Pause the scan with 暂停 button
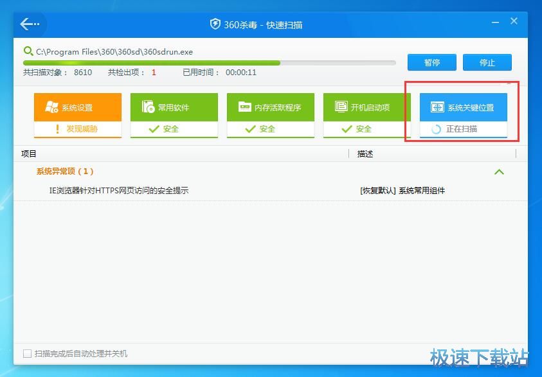The width and height of the screenshot is (542, 377). click(x=431, y=62)
